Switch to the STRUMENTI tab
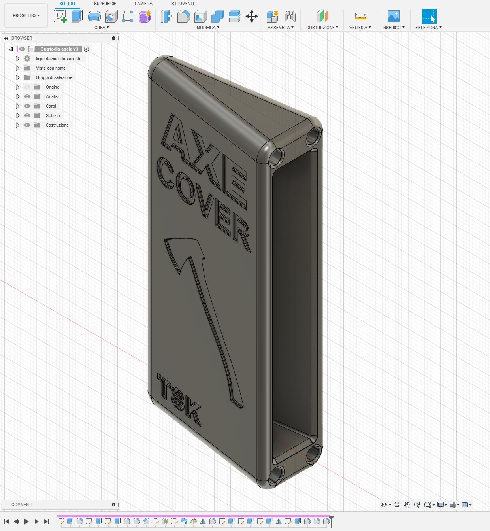Image resolution: width=490 pixels, height=531 pixels. point(183,4)
